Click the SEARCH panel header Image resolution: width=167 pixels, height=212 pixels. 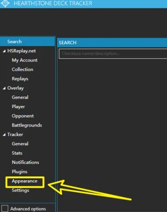pos(112,42)
